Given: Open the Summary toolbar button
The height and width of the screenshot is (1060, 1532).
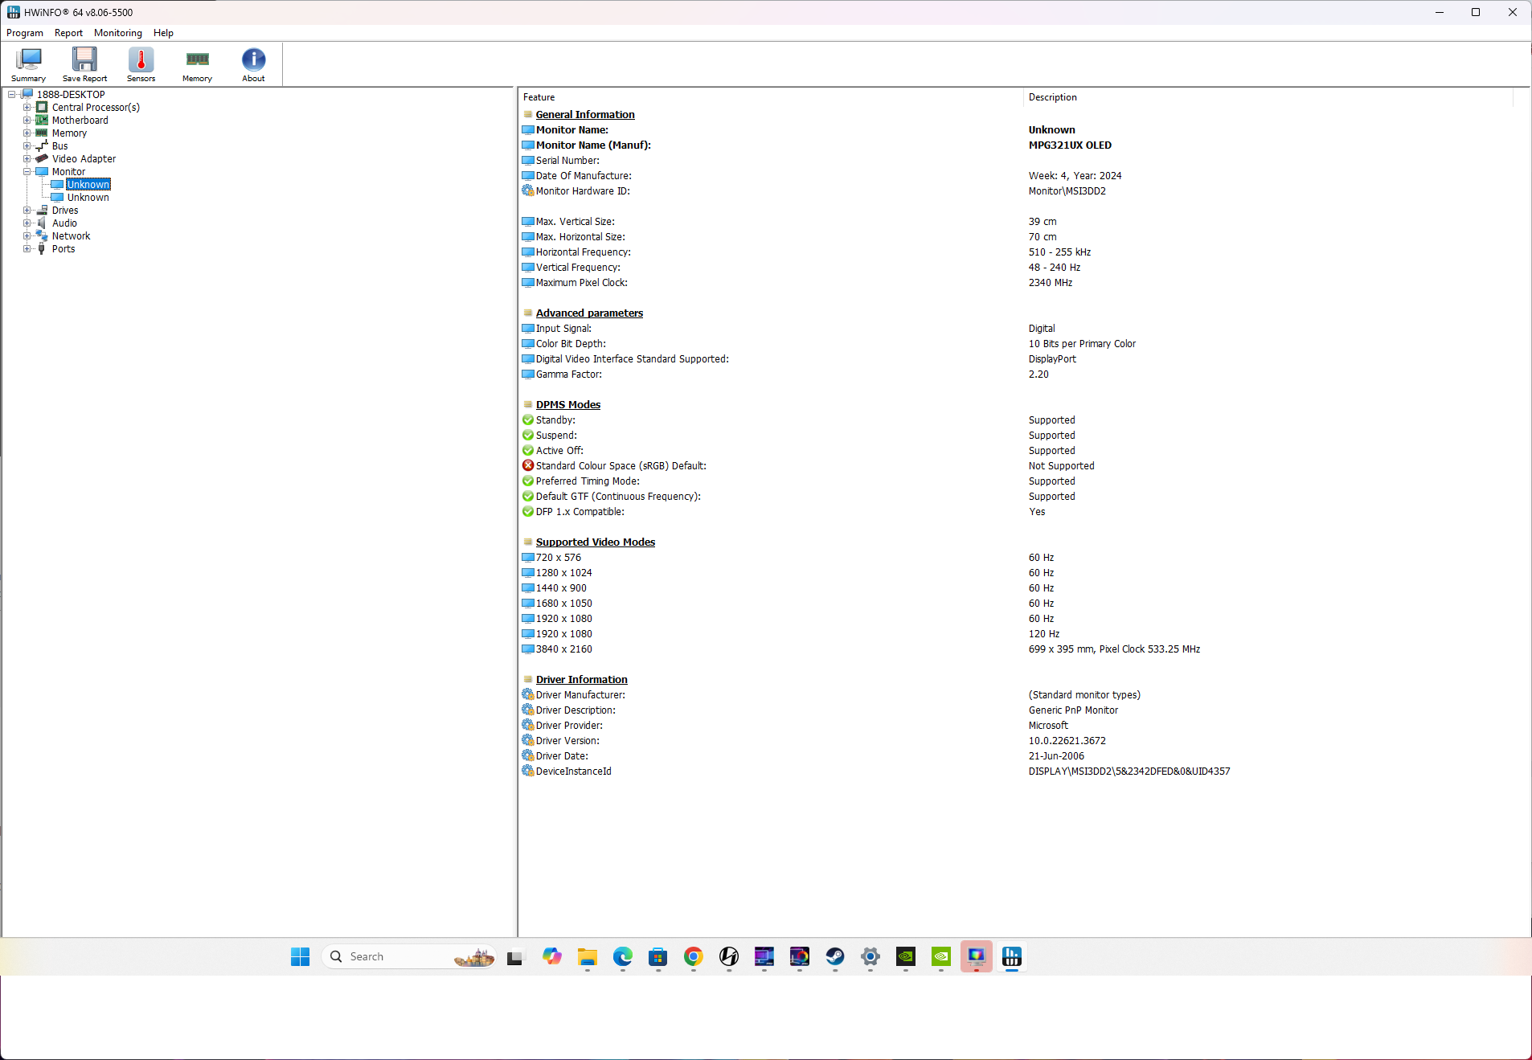Looking at the screenshot, I should coord(28,64).
